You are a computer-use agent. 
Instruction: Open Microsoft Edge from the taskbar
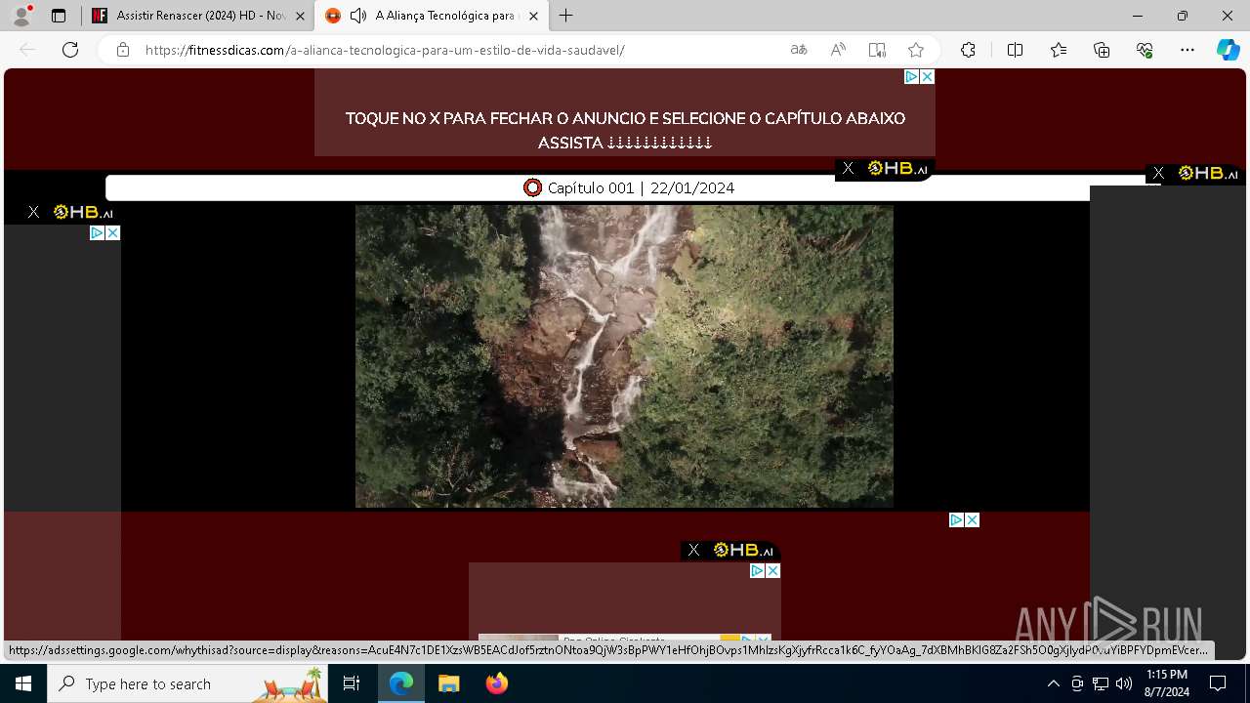[401, 683]
